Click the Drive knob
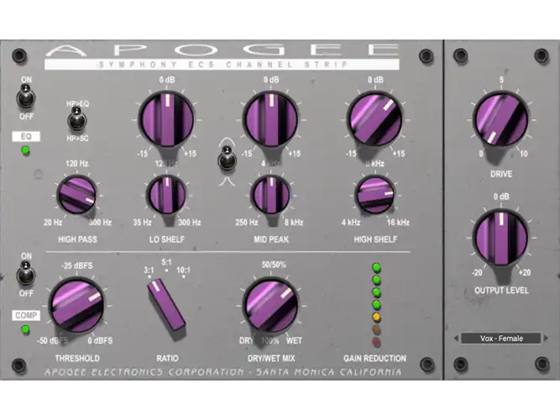The height and width of the screenshot is (420, 560). pos(500,119)
